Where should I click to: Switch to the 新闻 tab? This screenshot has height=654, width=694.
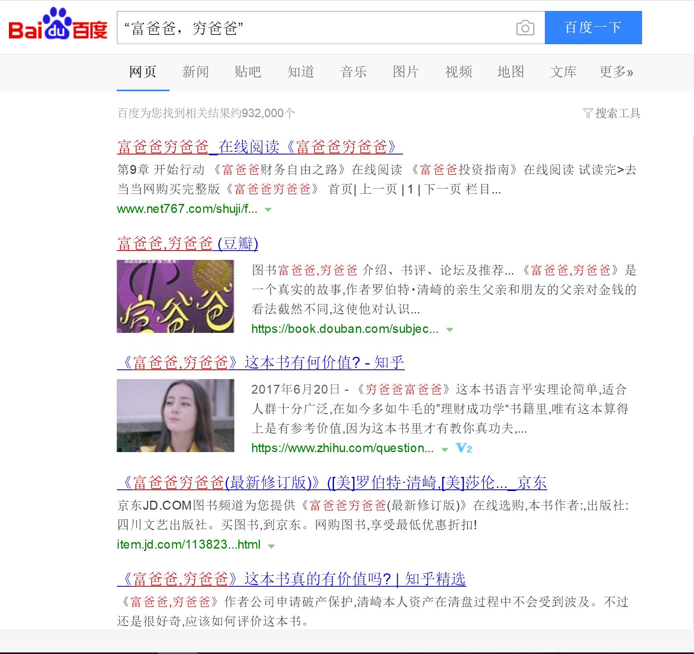(195, 72)
